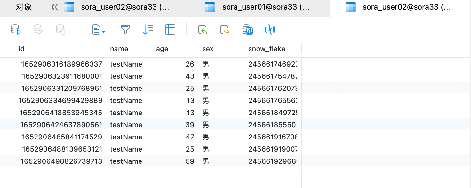
Task: Switch to the 对象 tab
Action: [24, 7]
